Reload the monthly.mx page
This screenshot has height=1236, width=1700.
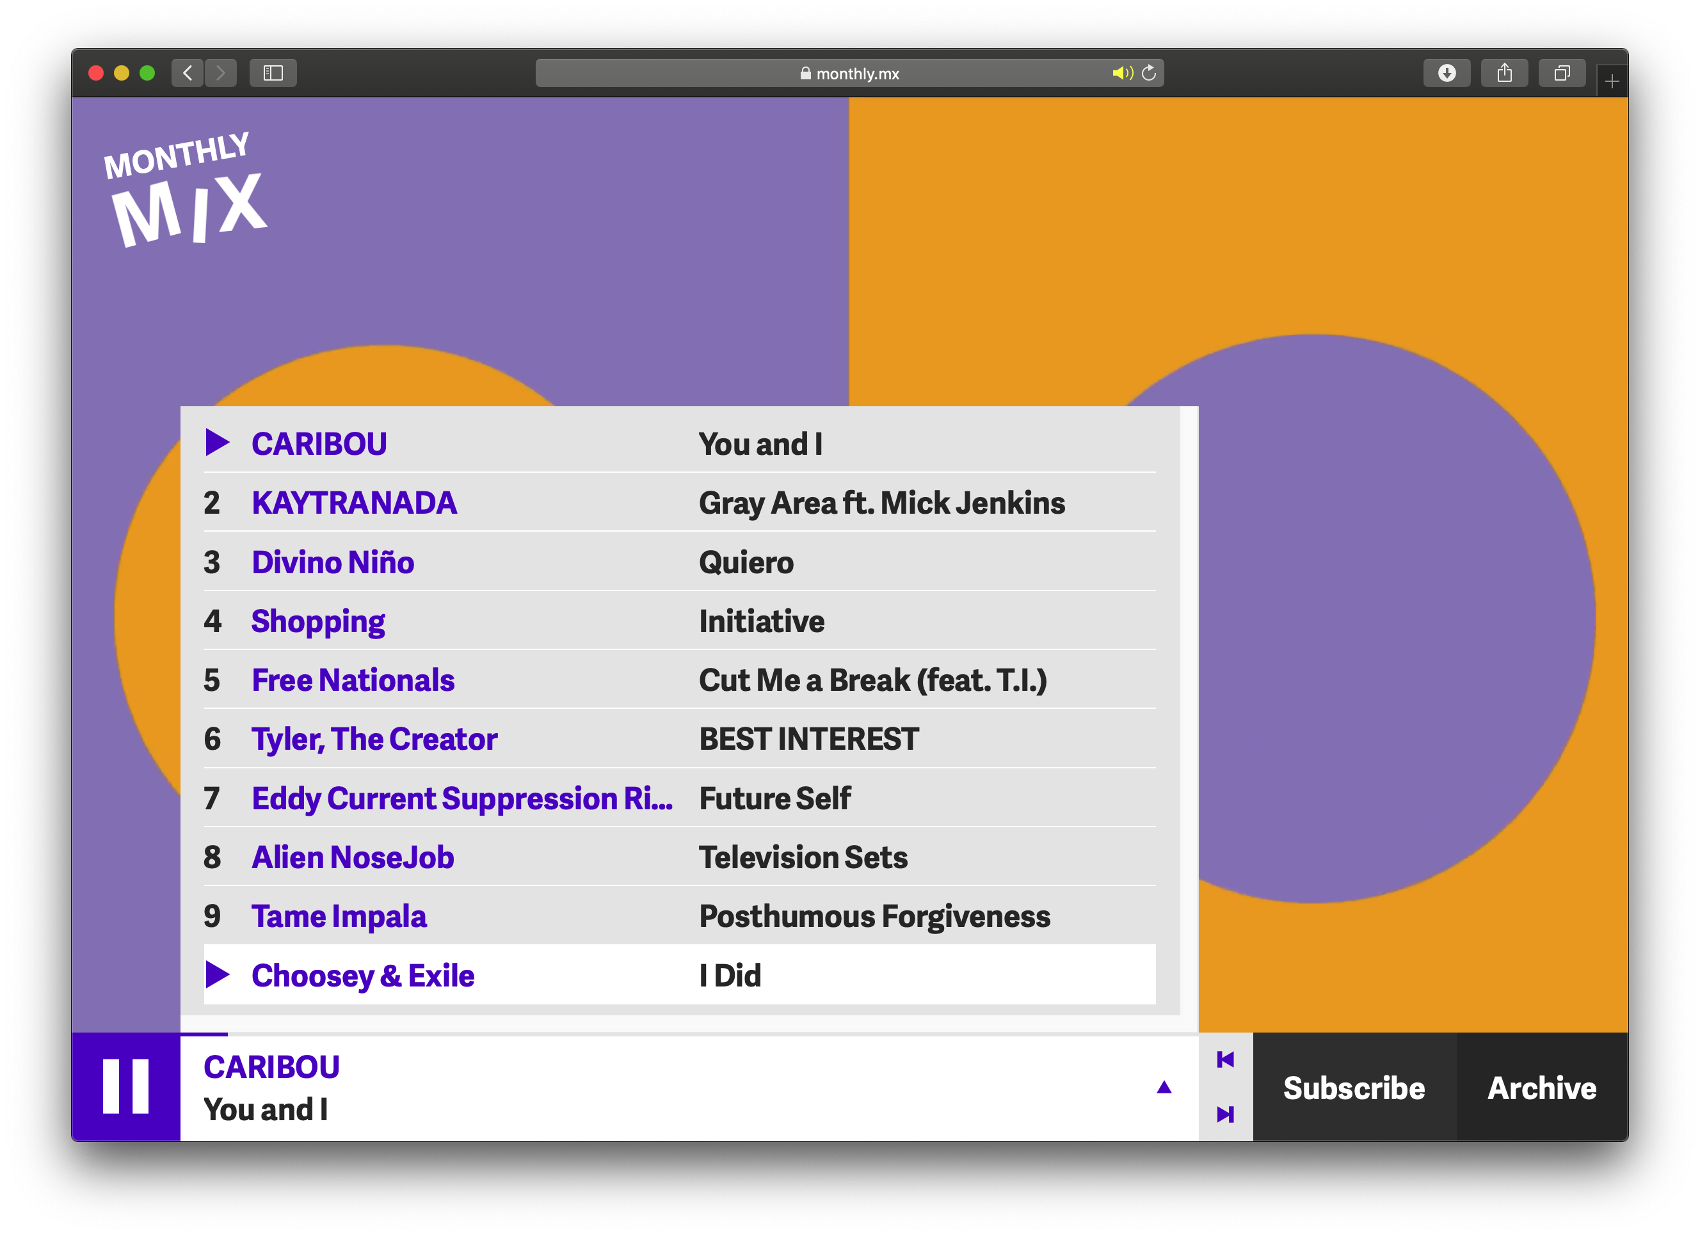1148,73
